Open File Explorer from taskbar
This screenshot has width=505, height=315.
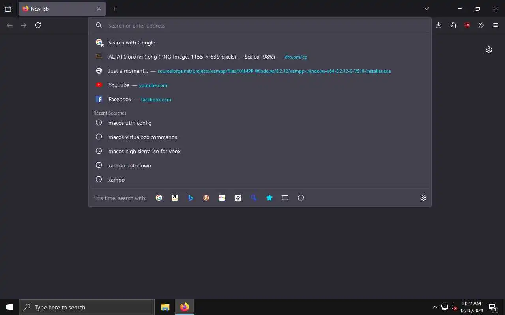[165, 307]
